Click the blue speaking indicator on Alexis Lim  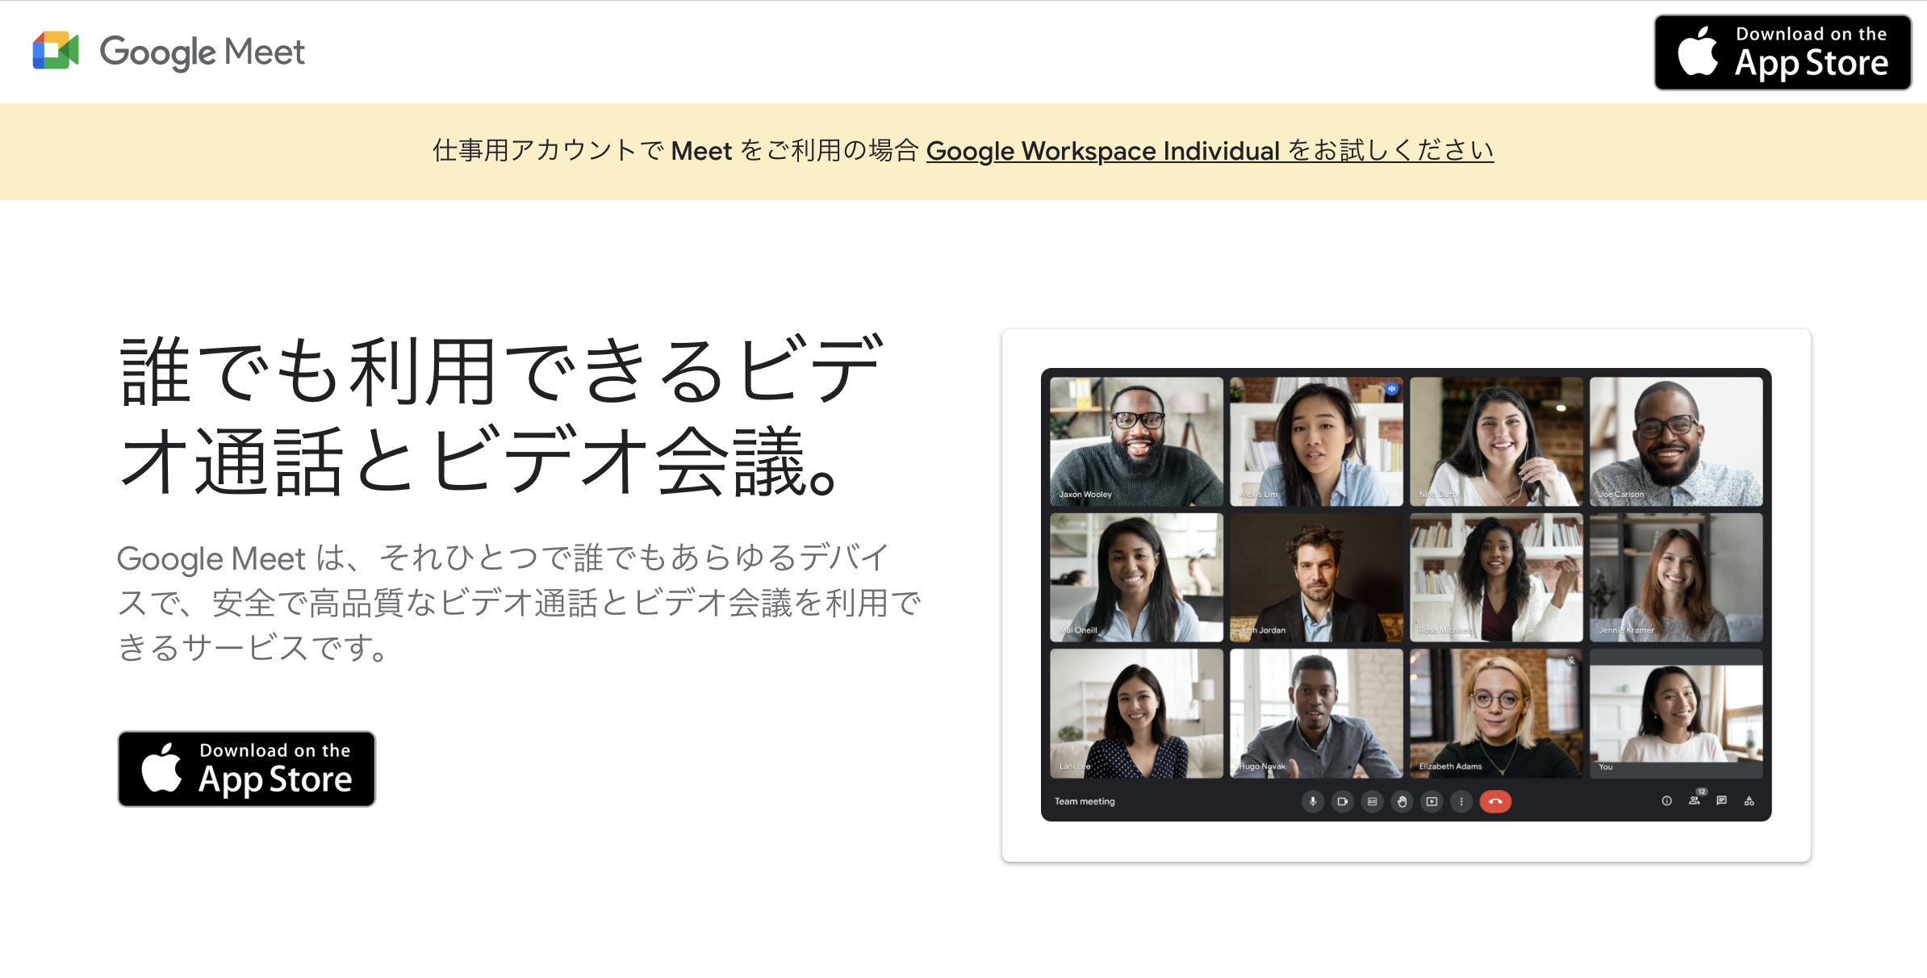click(x=1392, y=389)
